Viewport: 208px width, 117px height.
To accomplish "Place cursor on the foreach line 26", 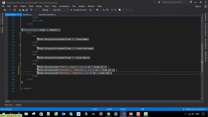I will [41, 30].
